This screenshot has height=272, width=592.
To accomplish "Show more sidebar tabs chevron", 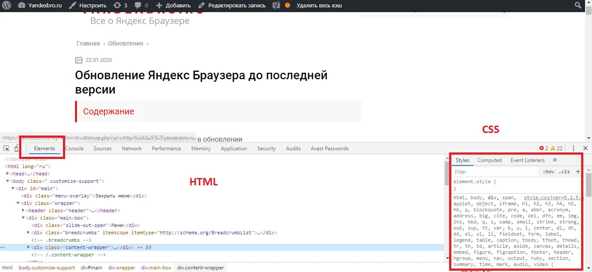I will [x=555, y=160].
